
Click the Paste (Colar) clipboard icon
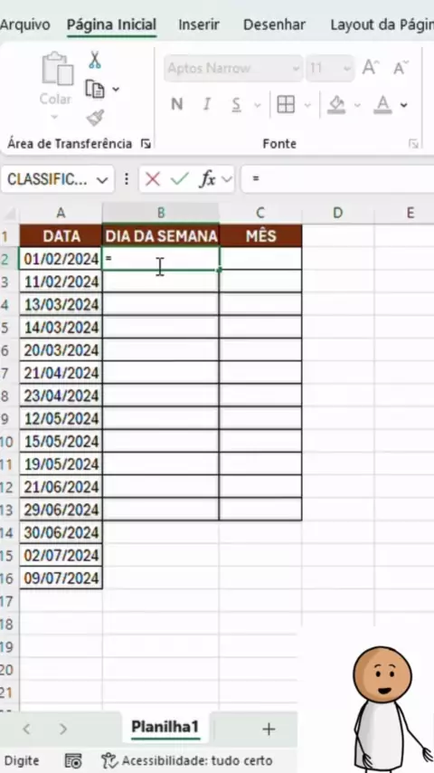tap(57, 69)
